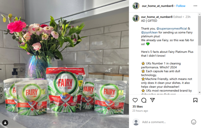
Task: Open caption avatar of our_home_at_number8
Action: pos(136,18)
